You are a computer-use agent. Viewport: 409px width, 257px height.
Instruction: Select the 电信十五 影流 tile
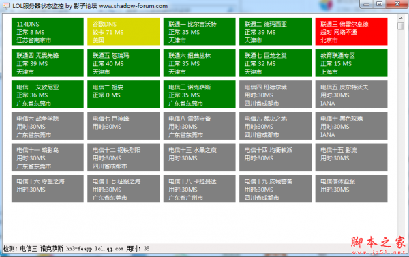(351, 157)
